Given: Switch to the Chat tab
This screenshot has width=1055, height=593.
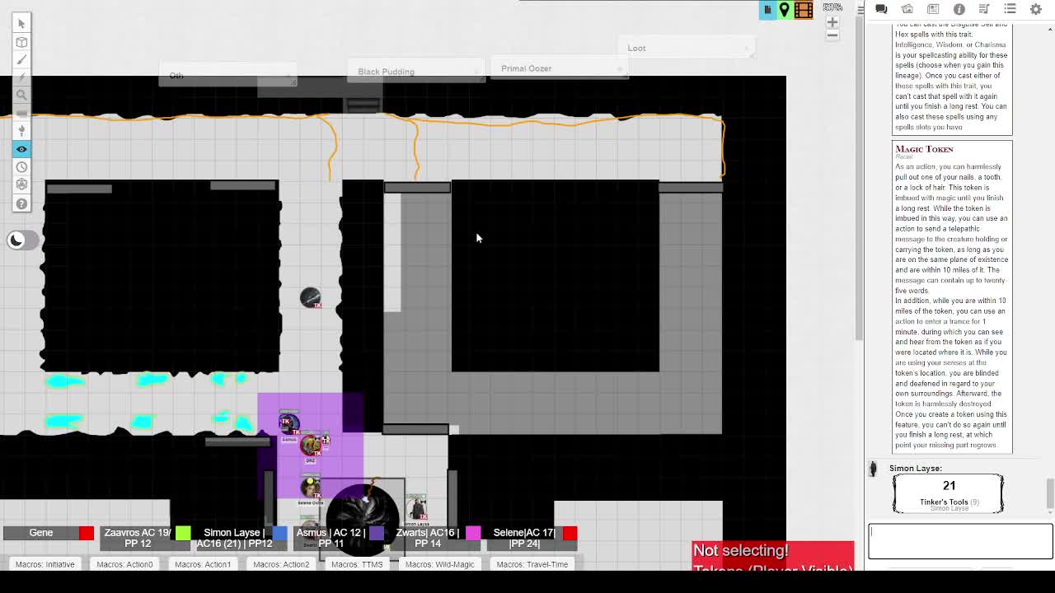Looking at the screenshot, I should pyautogui.click(x=881, y=9).
